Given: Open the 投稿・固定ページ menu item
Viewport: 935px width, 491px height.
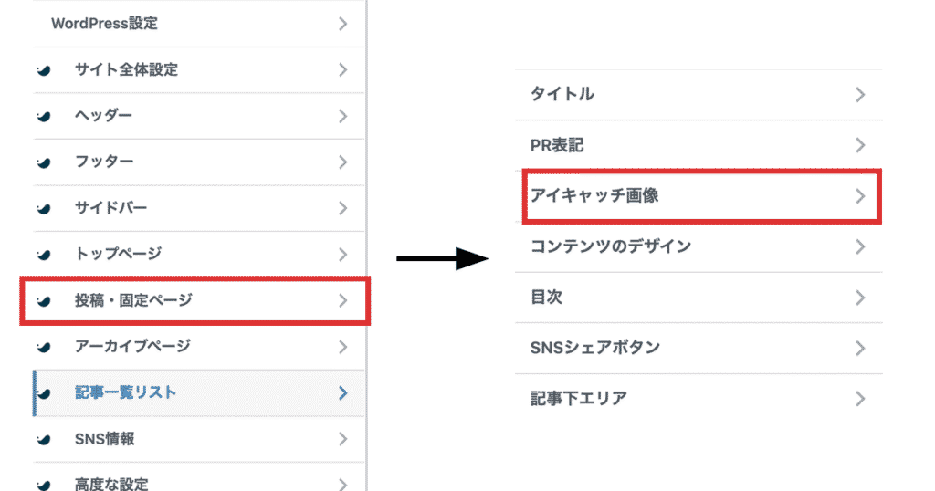Looking at the screenshot, I should [133, 300].
